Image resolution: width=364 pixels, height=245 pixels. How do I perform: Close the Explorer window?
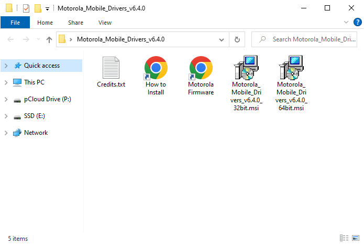[x=351, y=8]
